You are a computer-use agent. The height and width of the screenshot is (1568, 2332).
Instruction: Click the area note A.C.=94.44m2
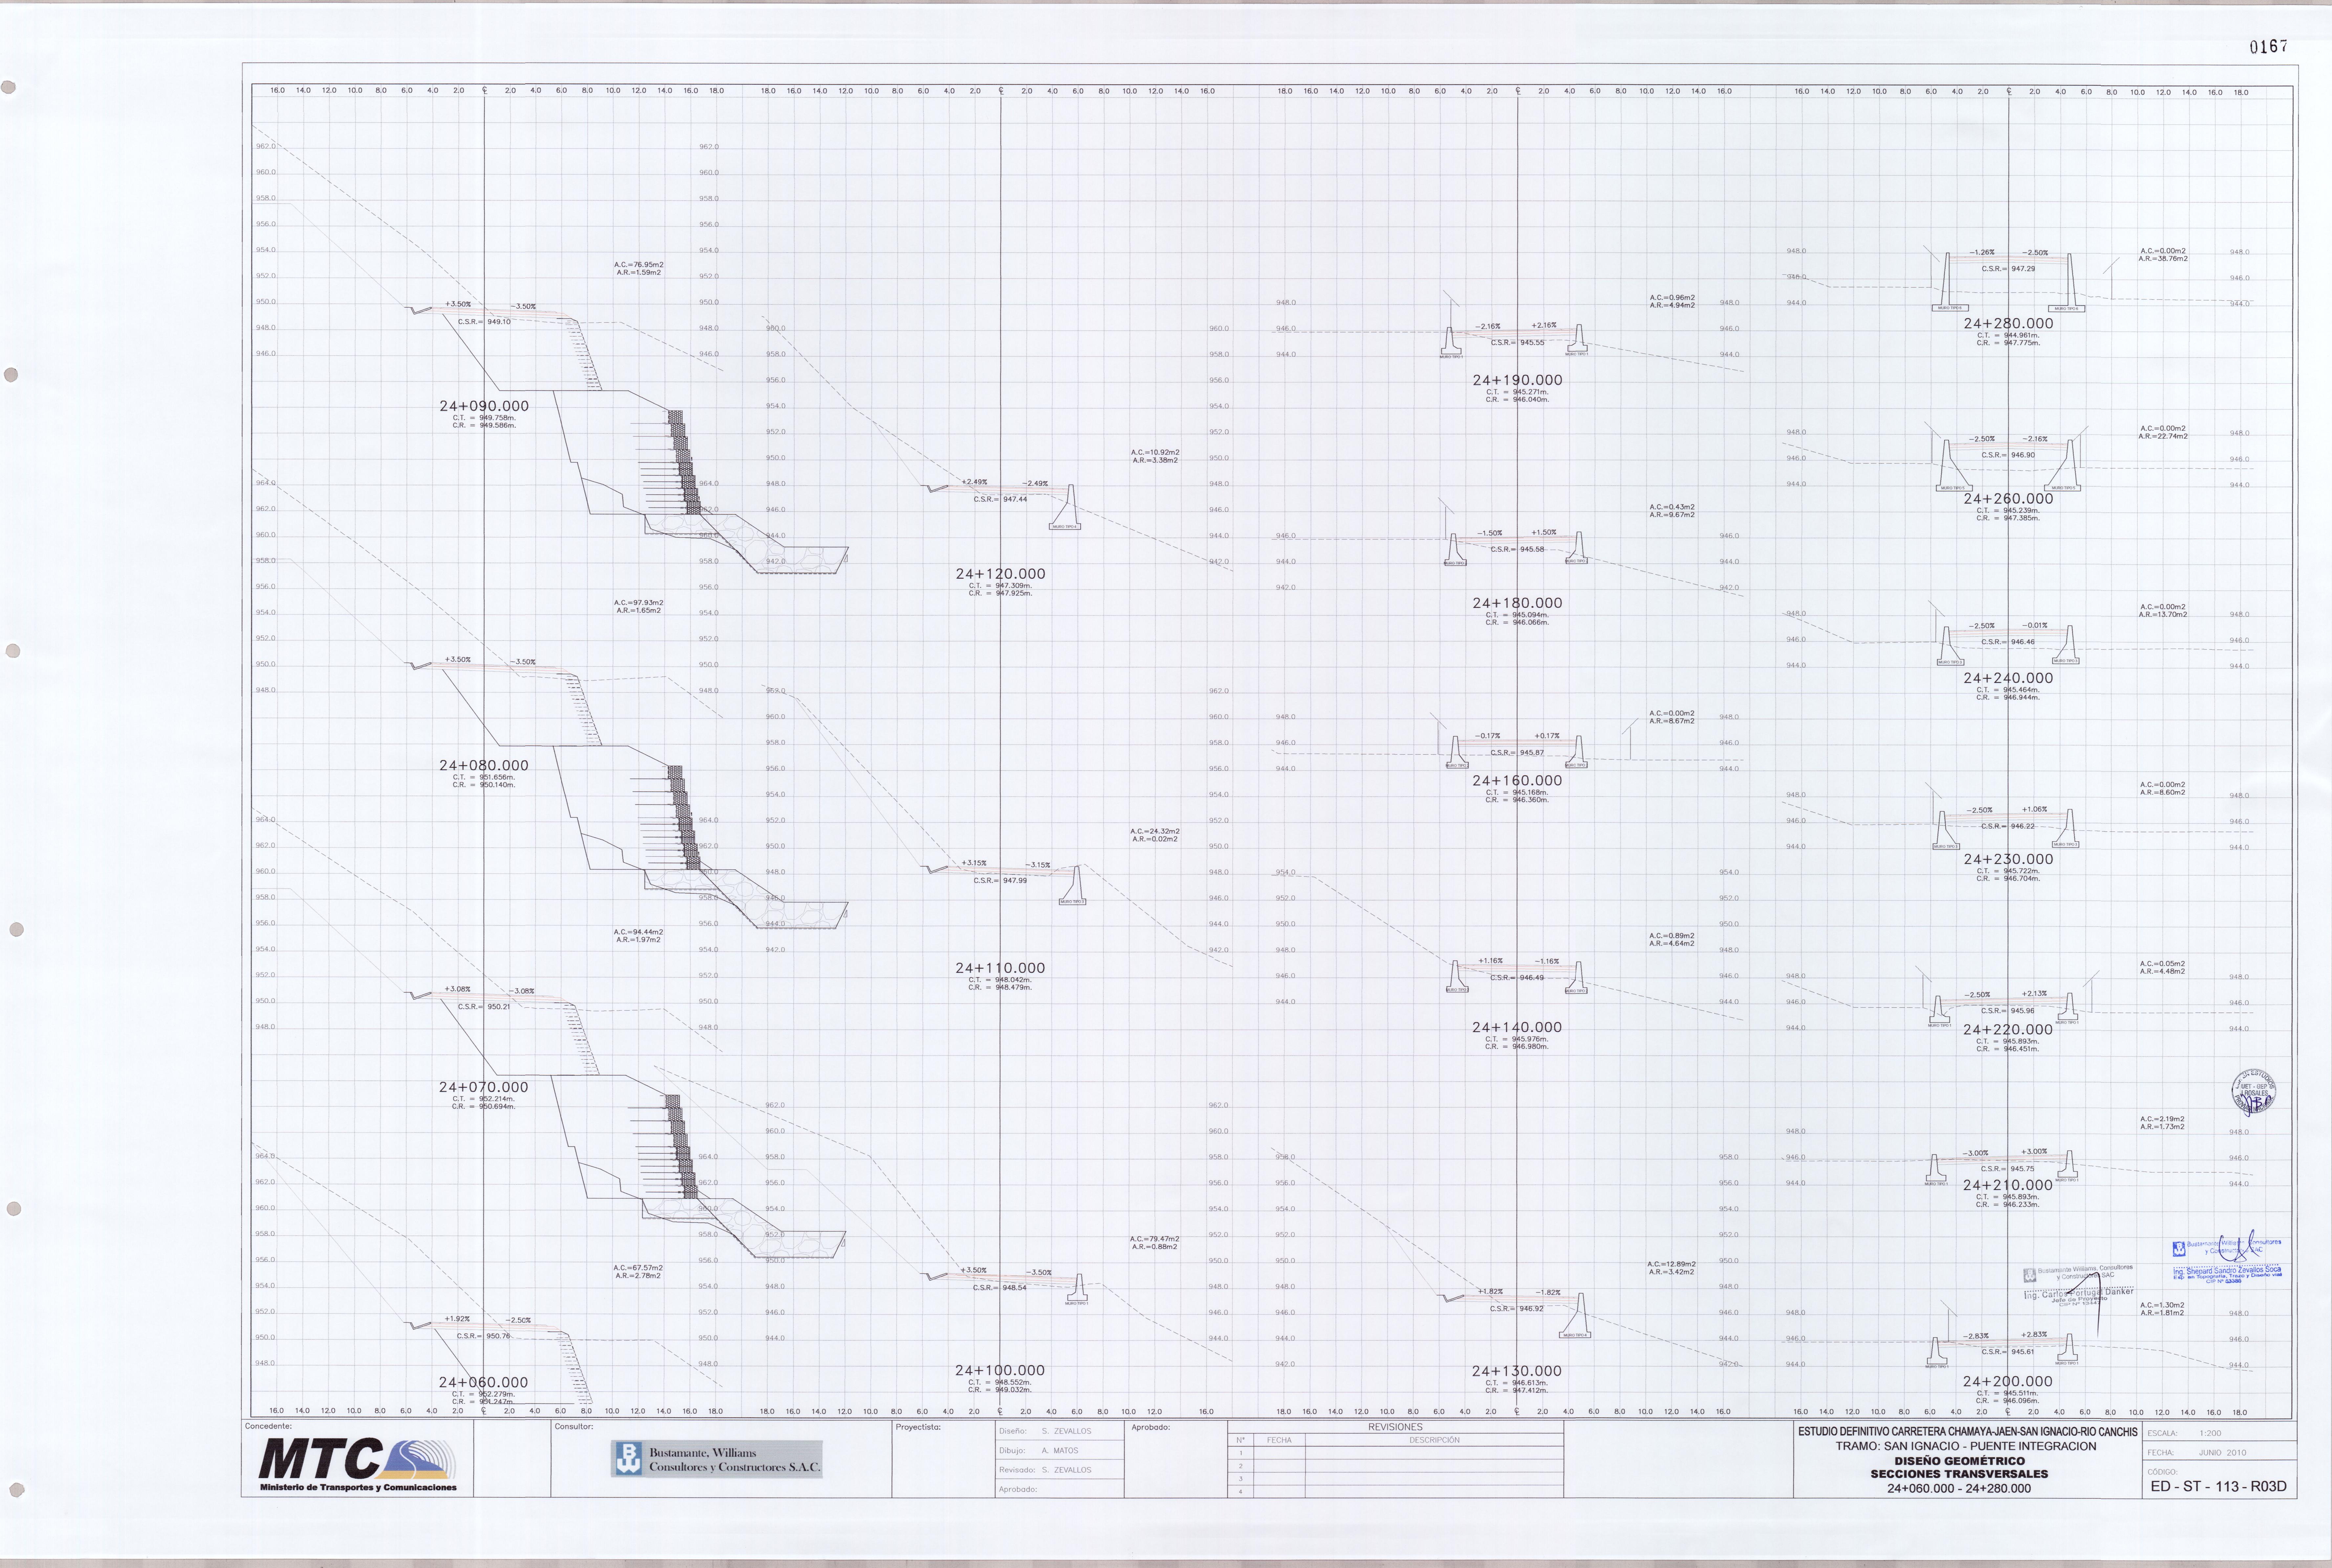(x=639, y=932)
